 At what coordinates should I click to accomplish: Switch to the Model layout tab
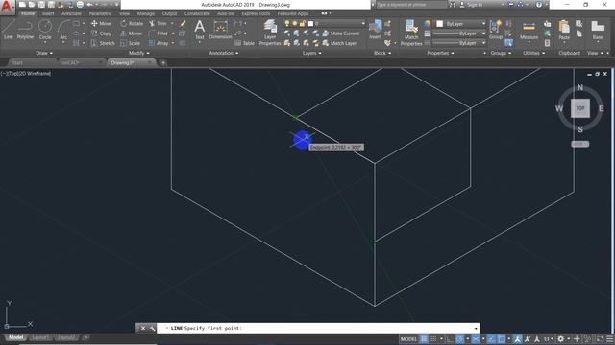[16, 337]
